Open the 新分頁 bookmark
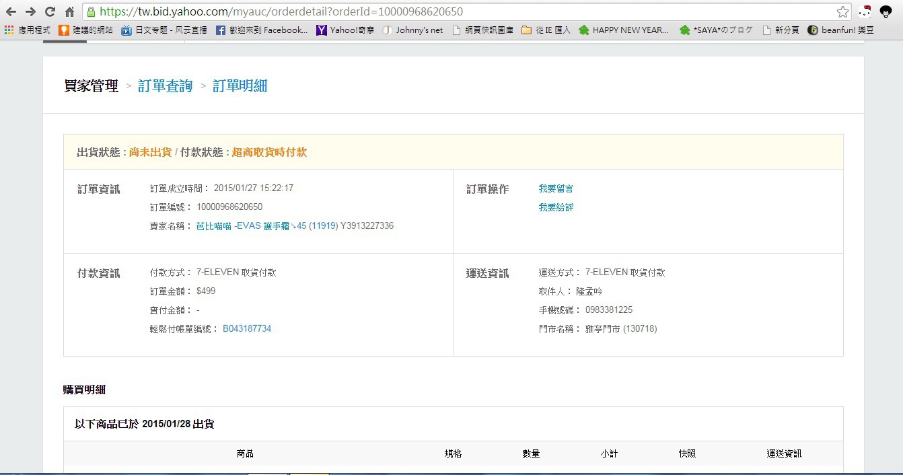This screenshot has width=903, height=475. tap(781, 30)
